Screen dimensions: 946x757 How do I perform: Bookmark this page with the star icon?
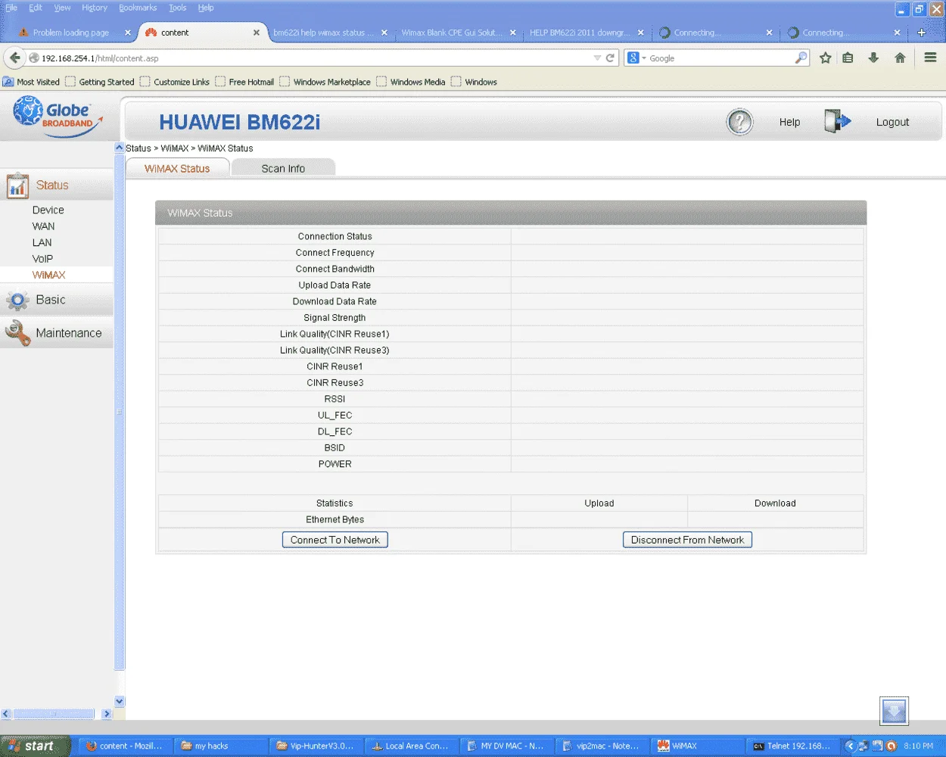point(826,58)
